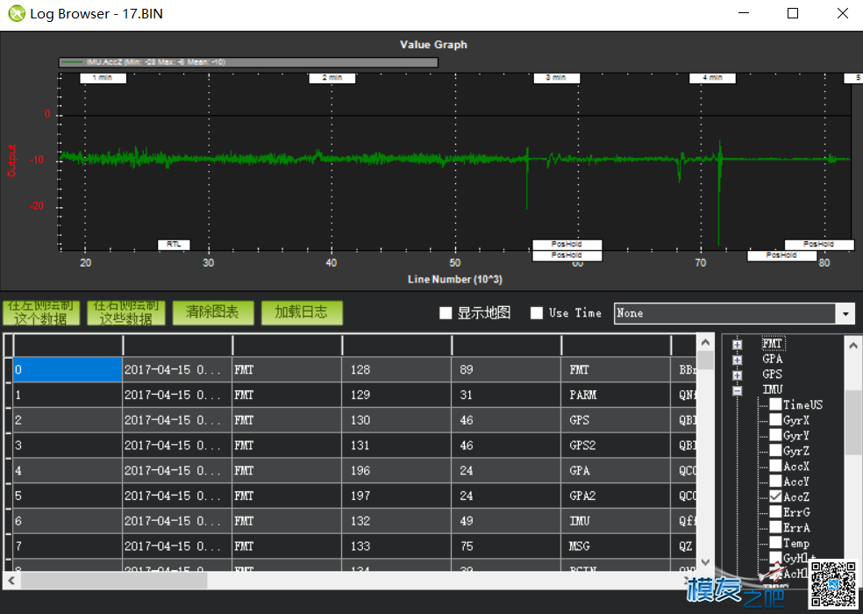Click the RTL mode marker on the graph
This screenshot has width=863, height=614.
click(174, 245)
